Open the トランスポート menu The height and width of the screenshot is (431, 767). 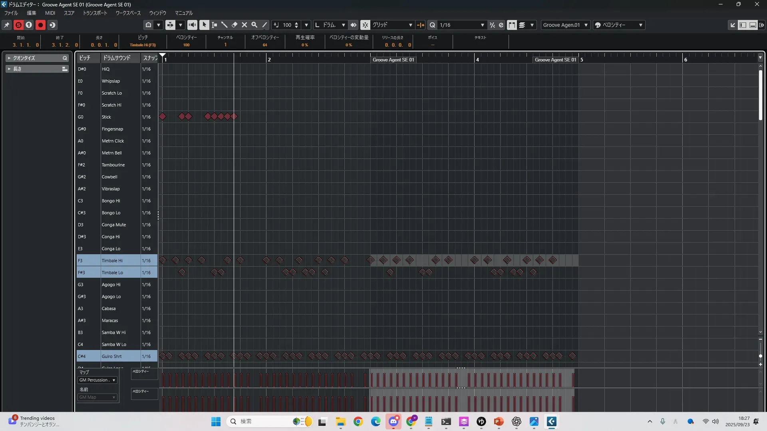(x=95, y=13)
